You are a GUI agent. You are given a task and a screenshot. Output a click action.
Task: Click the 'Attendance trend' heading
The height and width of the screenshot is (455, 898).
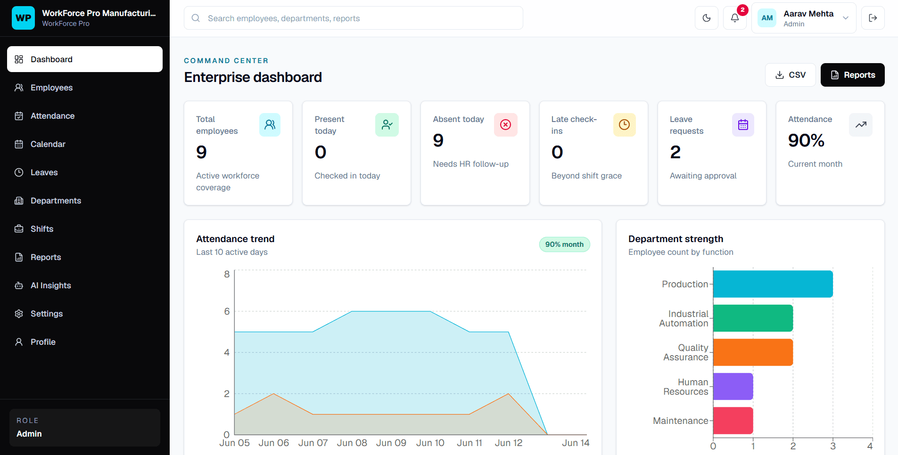[235, 239]
